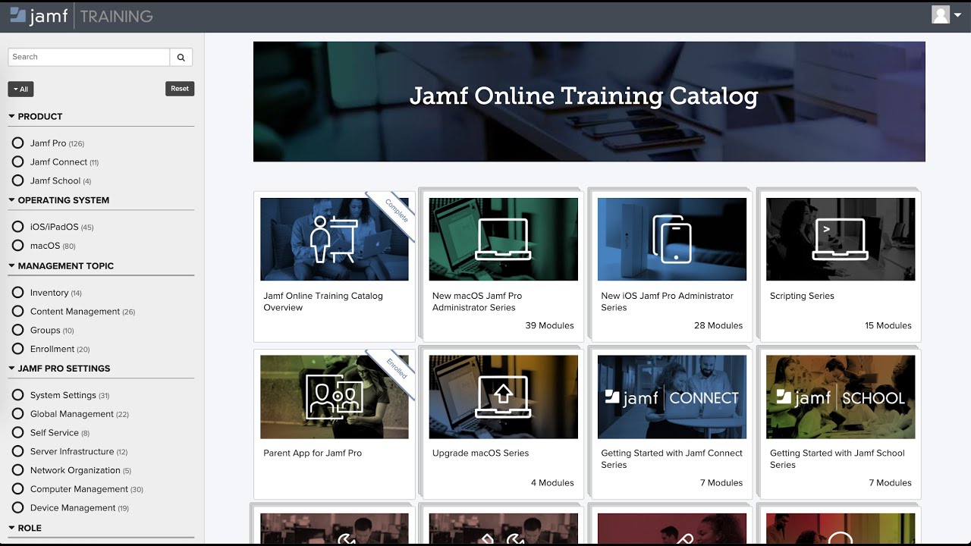Screen dimensions: 971x546
Task: Open Getting Started with Jamf Connect Series title
Action: [672, 459]
